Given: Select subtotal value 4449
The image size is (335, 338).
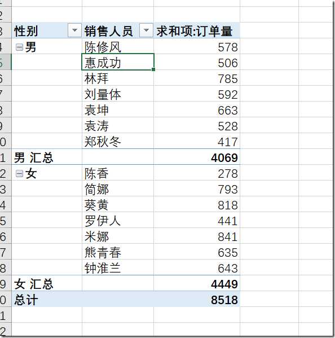Looking at the screenshot, I should coord(224,284).
